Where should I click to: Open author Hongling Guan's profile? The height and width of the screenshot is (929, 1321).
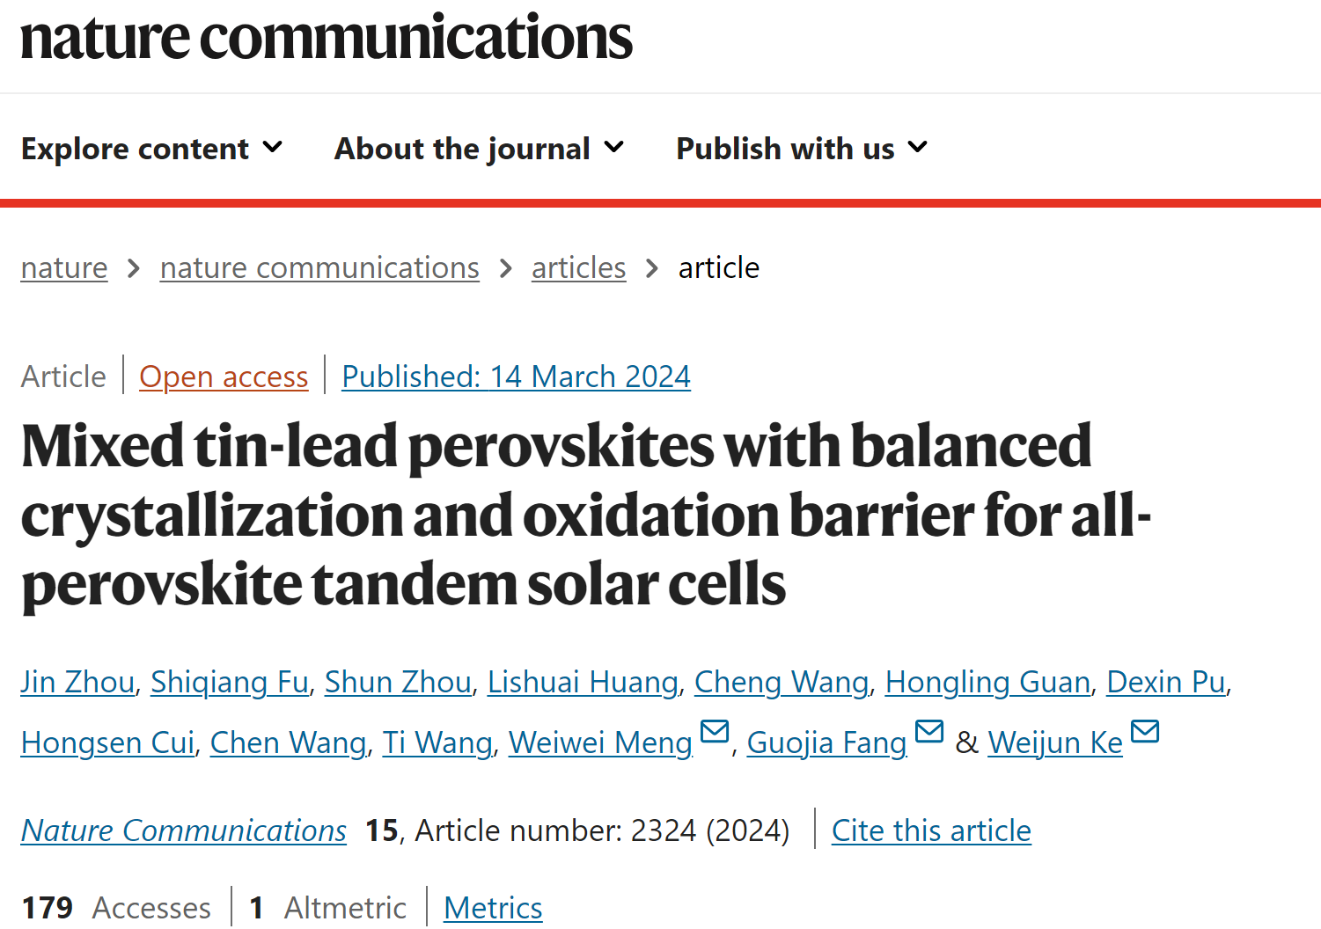tap(987, 682)
